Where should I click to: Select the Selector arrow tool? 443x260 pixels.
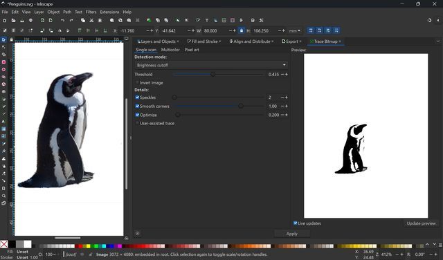click(x=3, y=40)
